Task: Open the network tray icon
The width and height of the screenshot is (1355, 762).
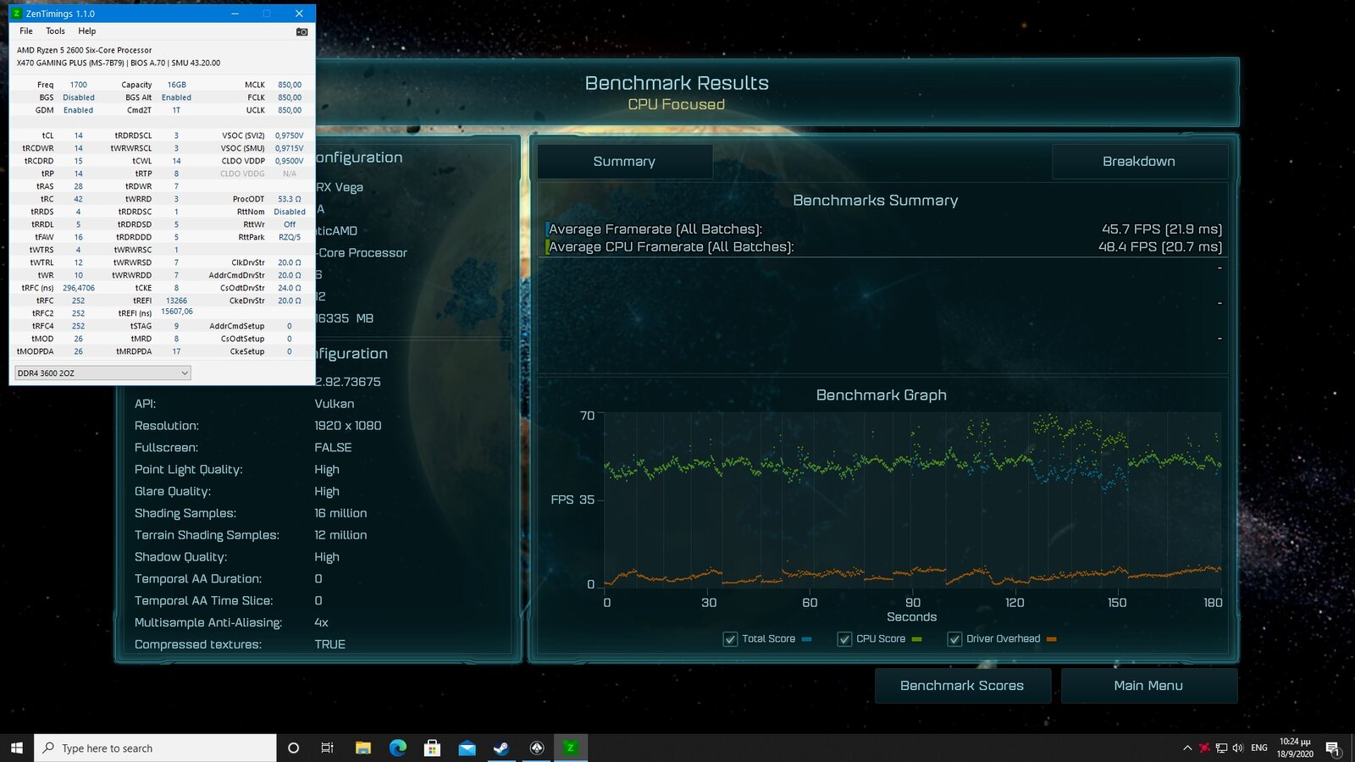Action: coord(1221,748)
